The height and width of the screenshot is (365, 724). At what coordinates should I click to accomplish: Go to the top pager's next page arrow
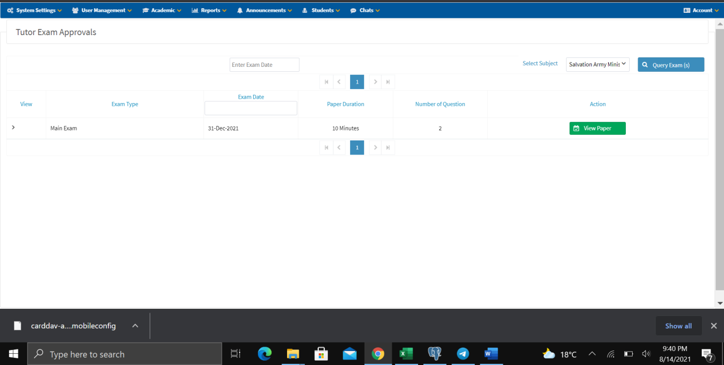click(376, 82)
